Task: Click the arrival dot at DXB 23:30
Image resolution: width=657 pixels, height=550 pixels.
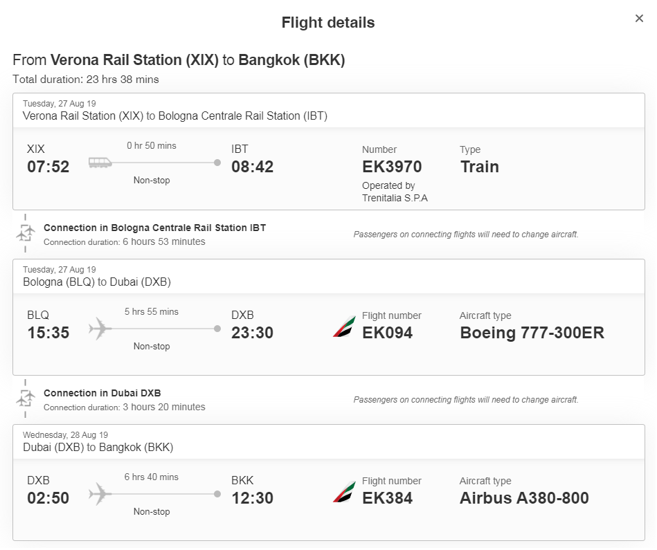Action: pos(217,329)
